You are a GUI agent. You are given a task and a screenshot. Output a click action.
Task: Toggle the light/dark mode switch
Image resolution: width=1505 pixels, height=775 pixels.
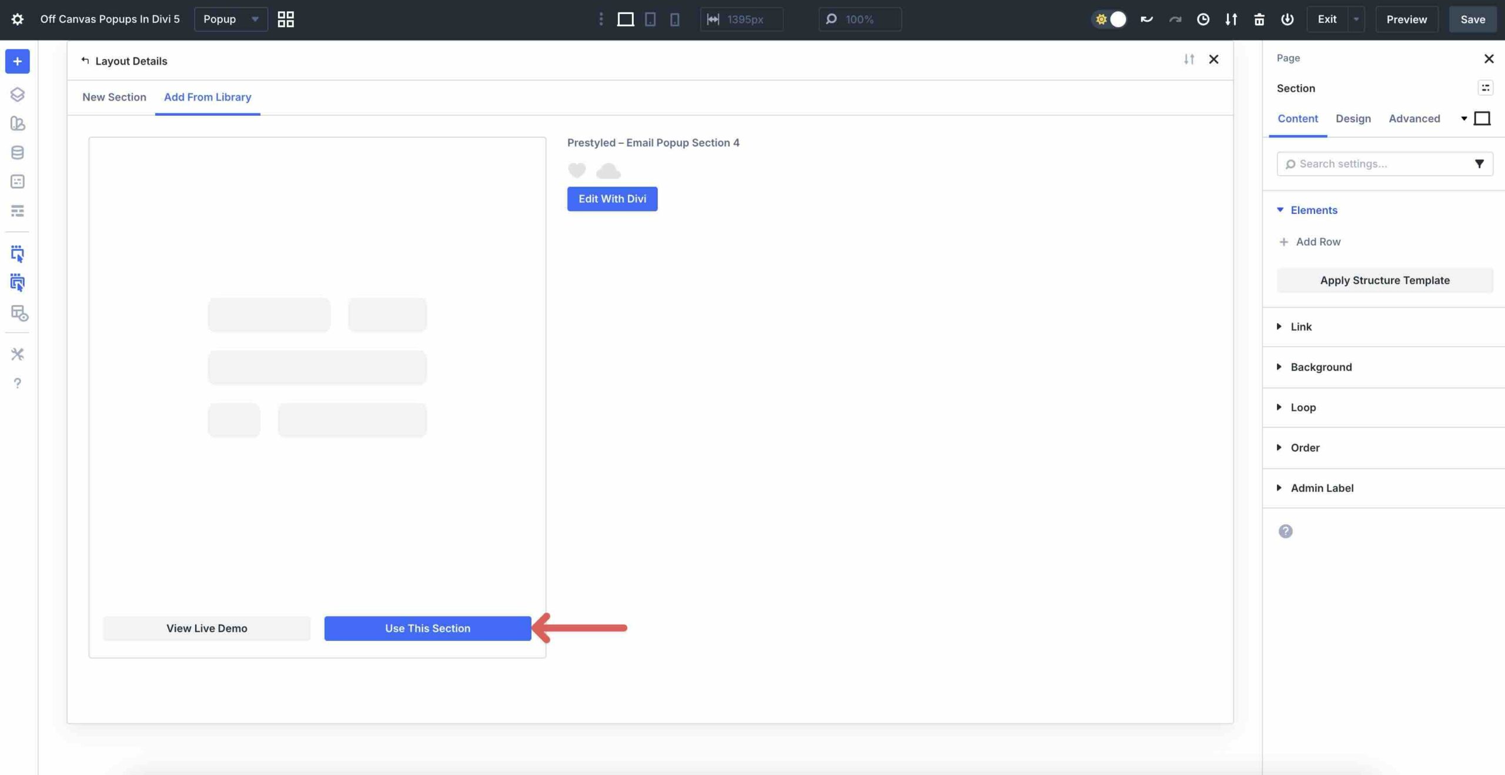click(1110, 19)
